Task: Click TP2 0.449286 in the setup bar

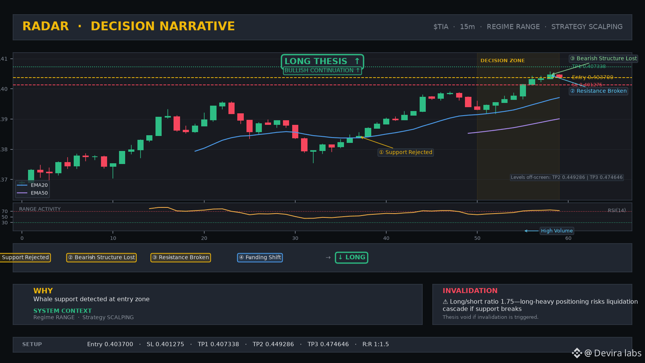Action: pyautogui.click(x=273, y=345)
